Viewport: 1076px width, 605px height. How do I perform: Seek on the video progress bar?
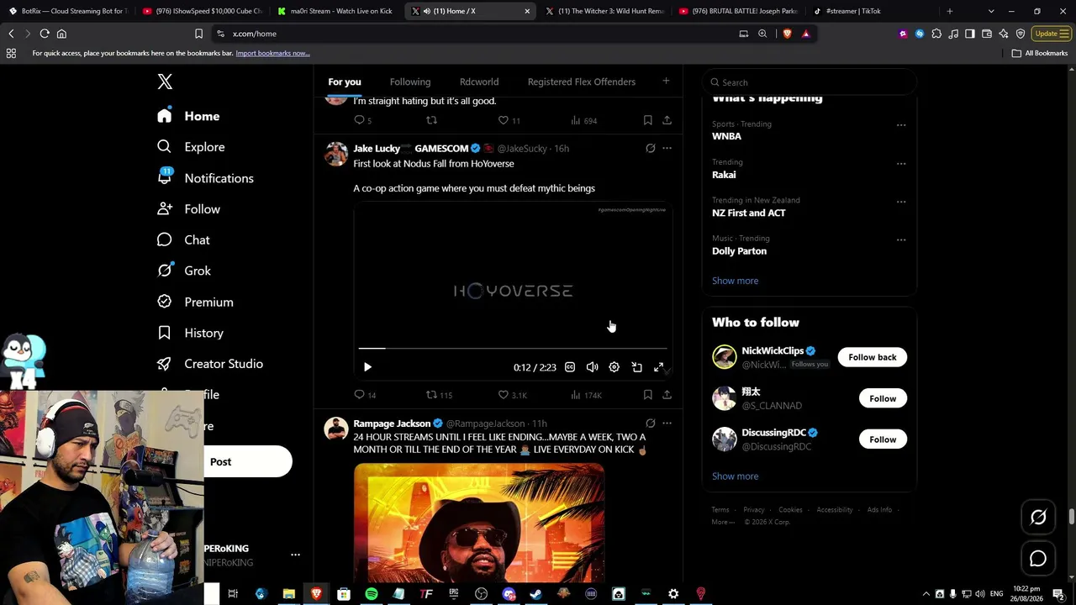tap(513, 348)
